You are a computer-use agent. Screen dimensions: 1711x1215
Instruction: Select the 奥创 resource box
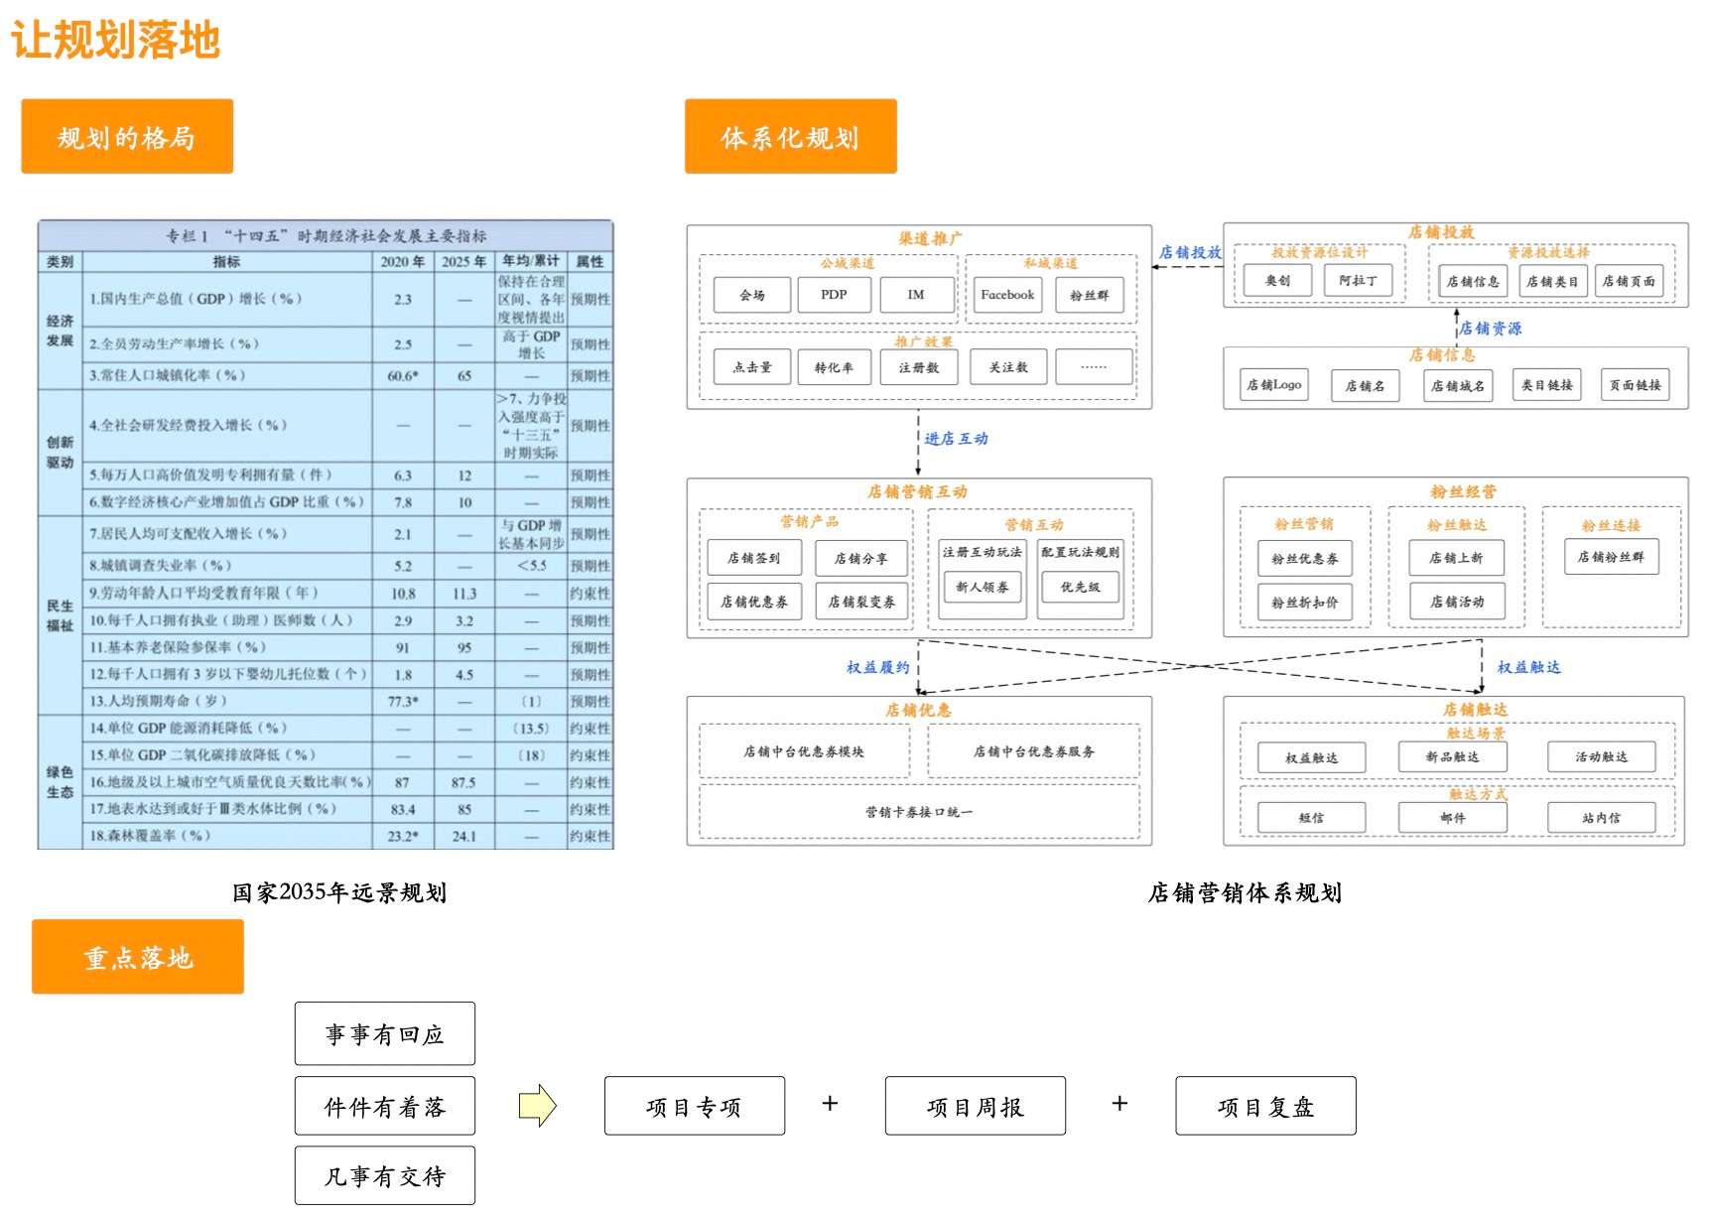[1278, 281]
